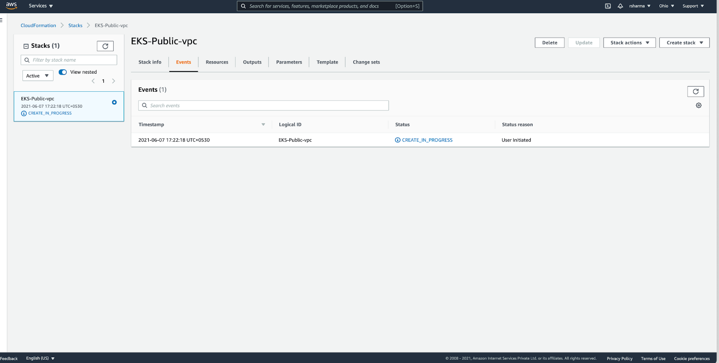This screenshot has height=363, width=719.
Task: Open the Create stack dropdown
Action: coord(684,43)
